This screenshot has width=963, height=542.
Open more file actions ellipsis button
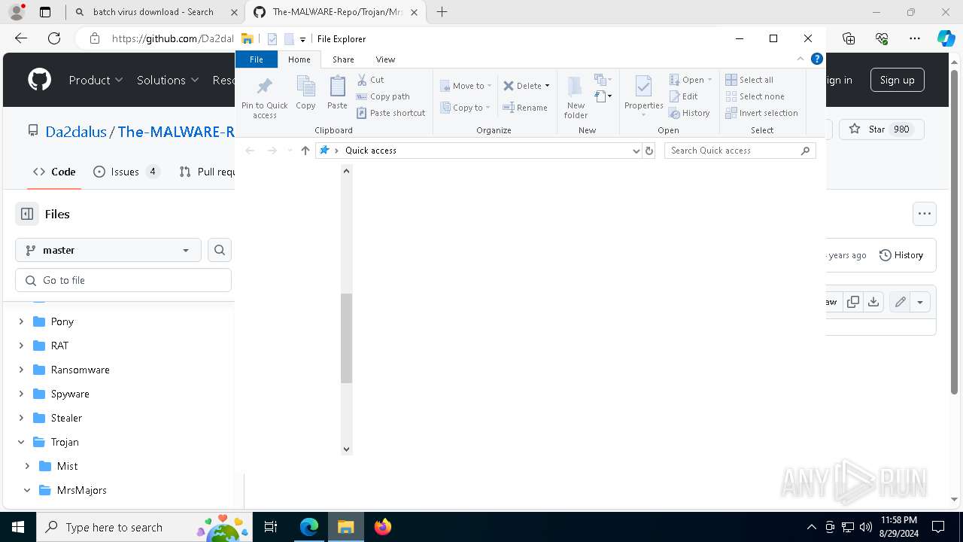click(925, 214)
